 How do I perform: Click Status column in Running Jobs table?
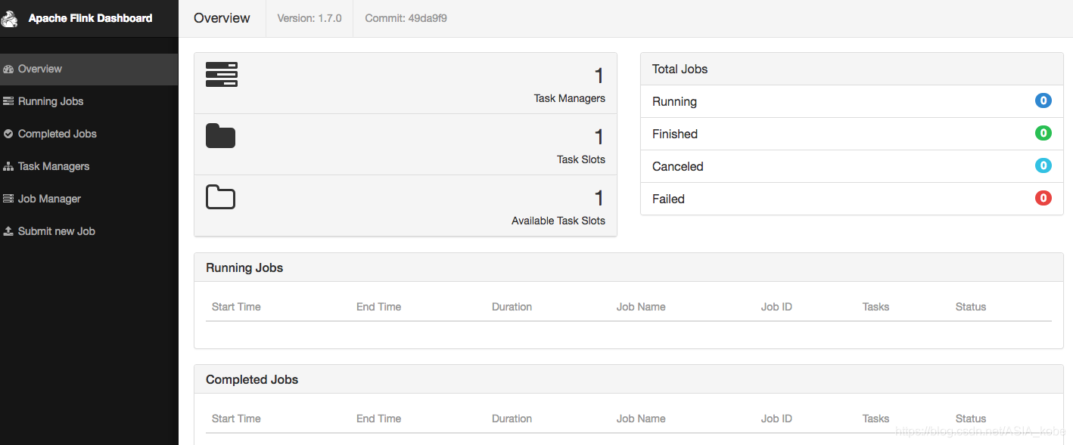pyautogui.click(x=971, y=307)
